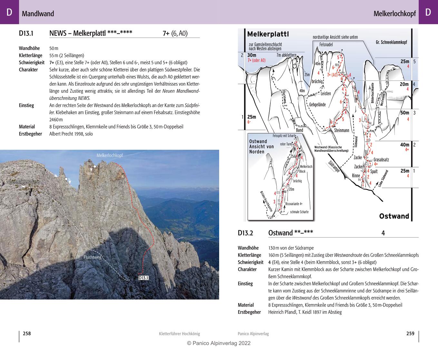Screen dimensions: 438x352
Task: Click the Ostwand **–*** route title
Action: (x=290, y=233)
